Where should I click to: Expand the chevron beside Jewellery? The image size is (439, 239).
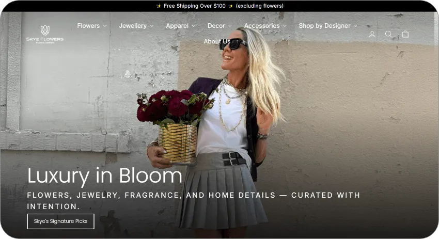152,26
